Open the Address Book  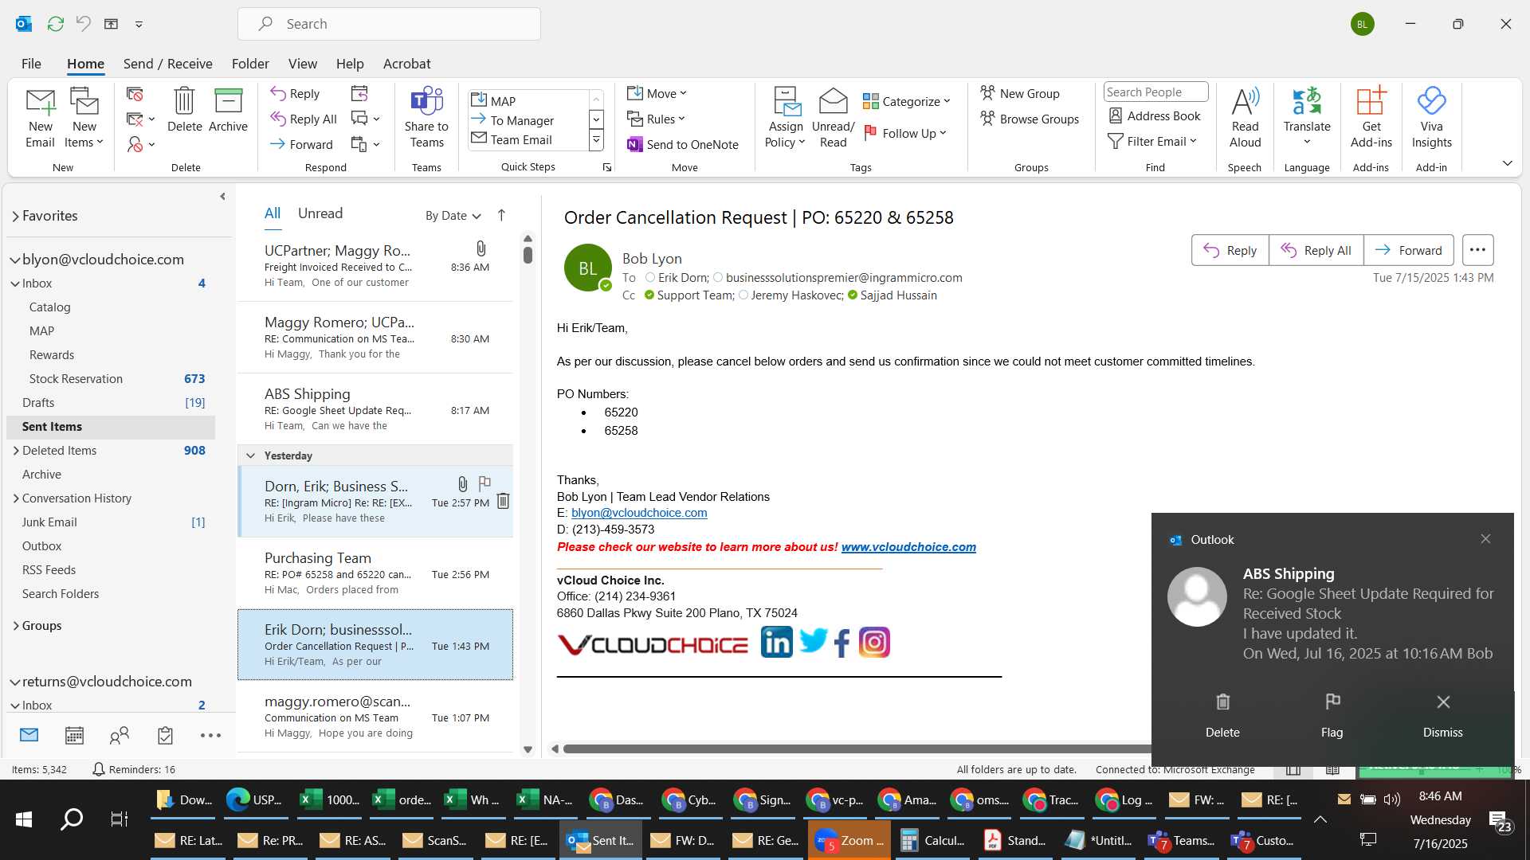[x=1155, y=116]
